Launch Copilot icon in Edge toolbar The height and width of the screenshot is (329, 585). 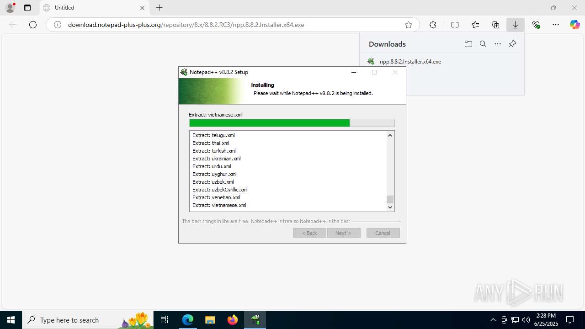(x=575, y=25)
